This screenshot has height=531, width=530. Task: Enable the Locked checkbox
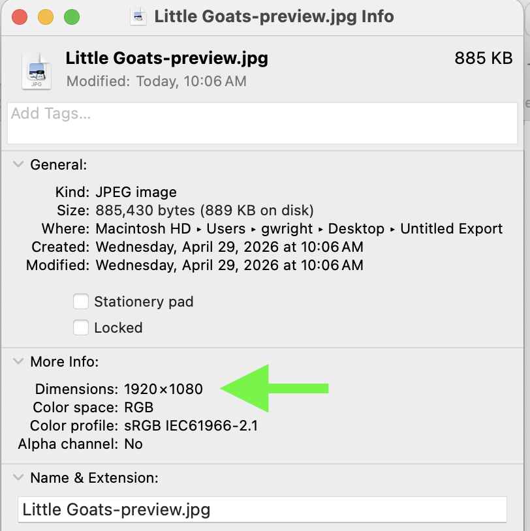click(81, 327)
